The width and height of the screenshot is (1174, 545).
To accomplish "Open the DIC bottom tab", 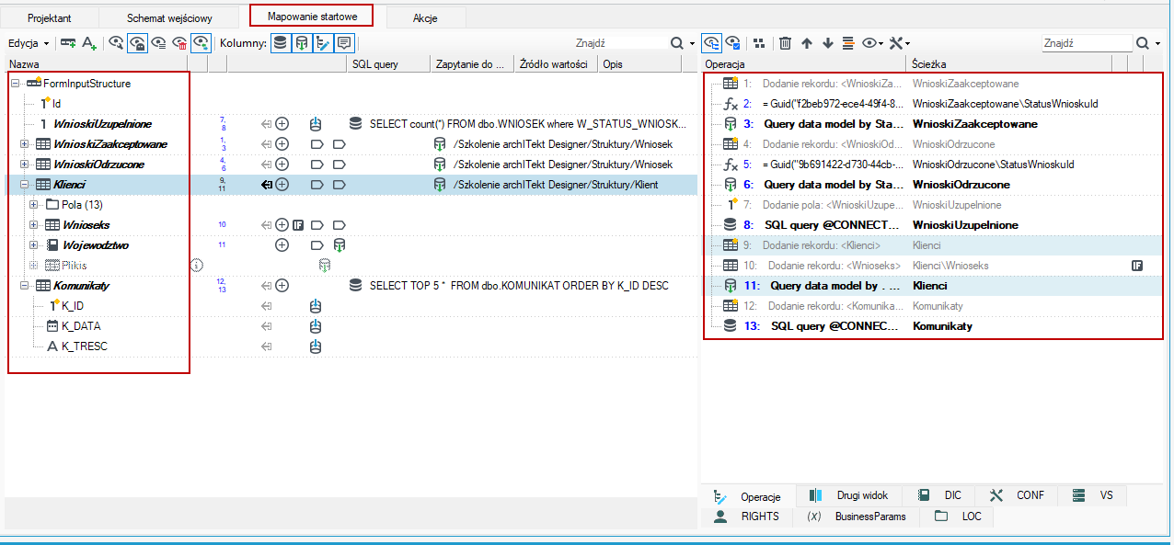I will click(940, 494).
